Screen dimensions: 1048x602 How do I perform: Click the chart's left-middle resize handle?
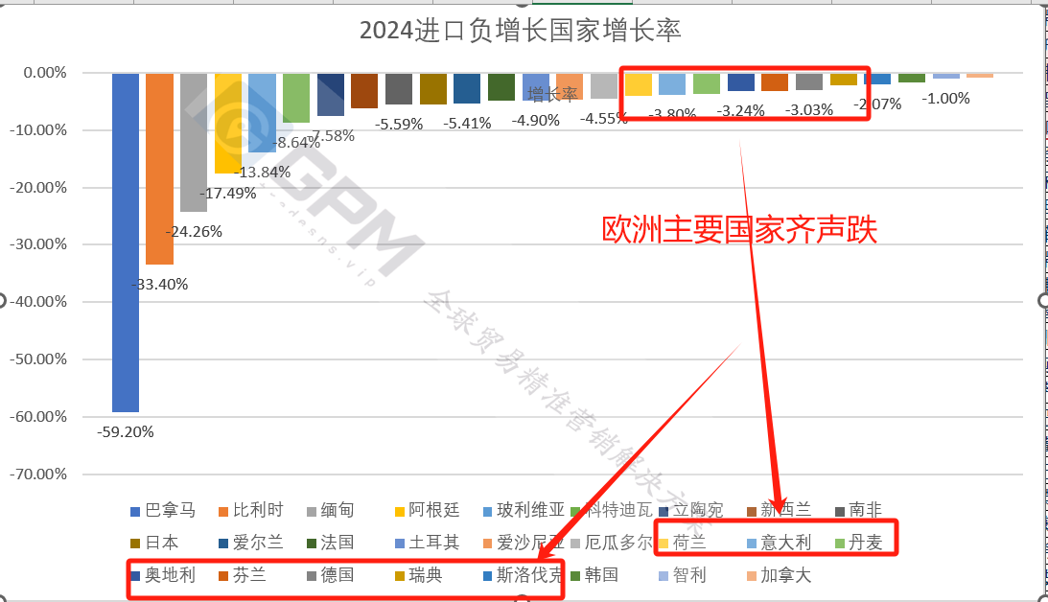[x=2, y=301]
